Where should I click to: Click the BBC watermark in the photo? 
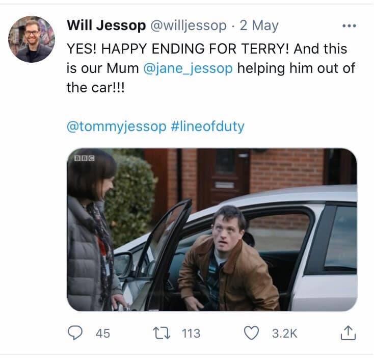(x=85, y=158)
